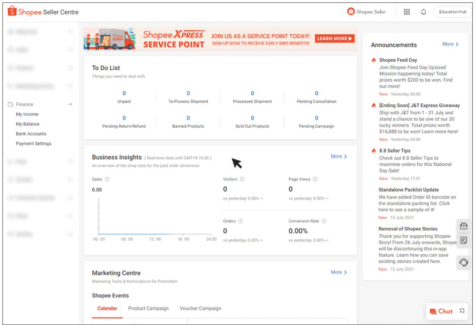Open the Education Hub
The height and width of the screenshot is (325, 476).
point(452,12)
